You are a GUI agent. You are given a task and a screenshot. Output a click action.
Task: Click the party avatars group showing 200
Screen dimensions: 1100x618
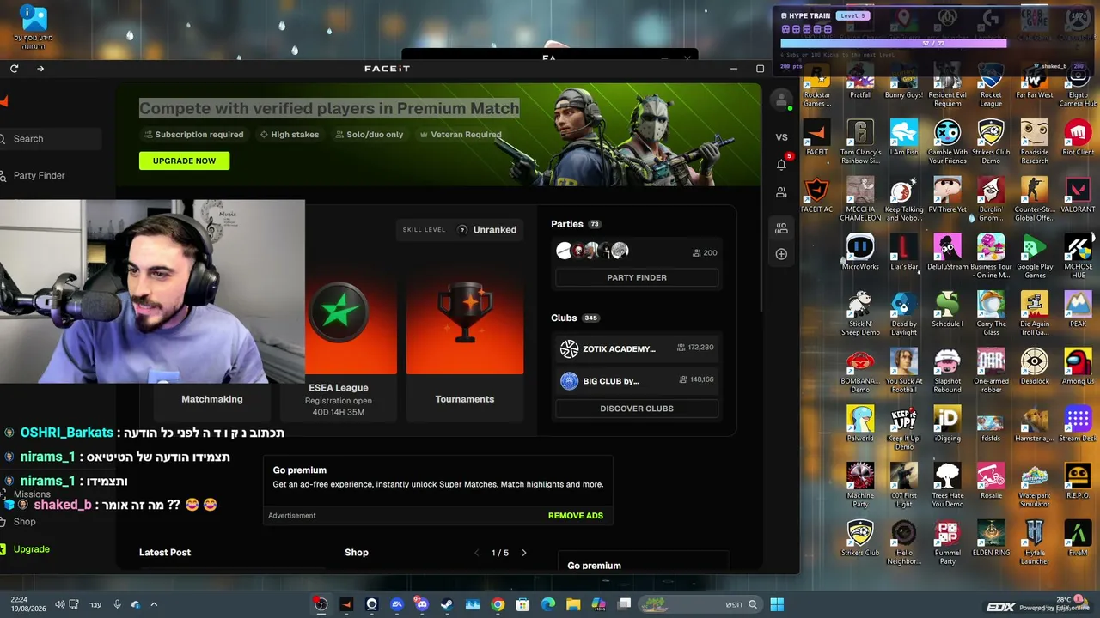593,251
